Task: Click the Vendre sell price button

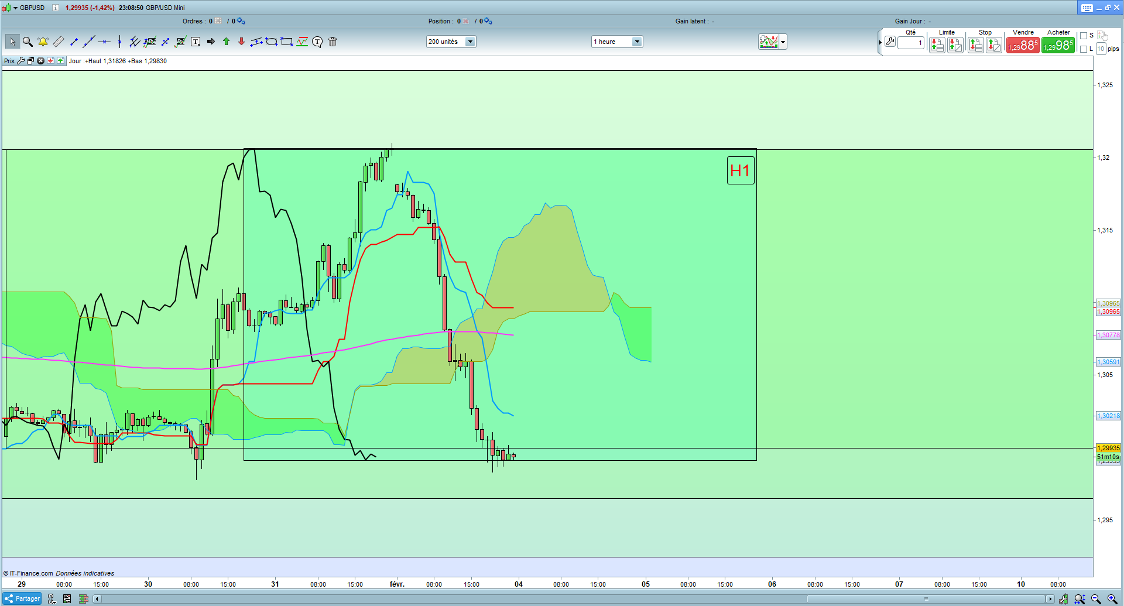Action: 1023,45
